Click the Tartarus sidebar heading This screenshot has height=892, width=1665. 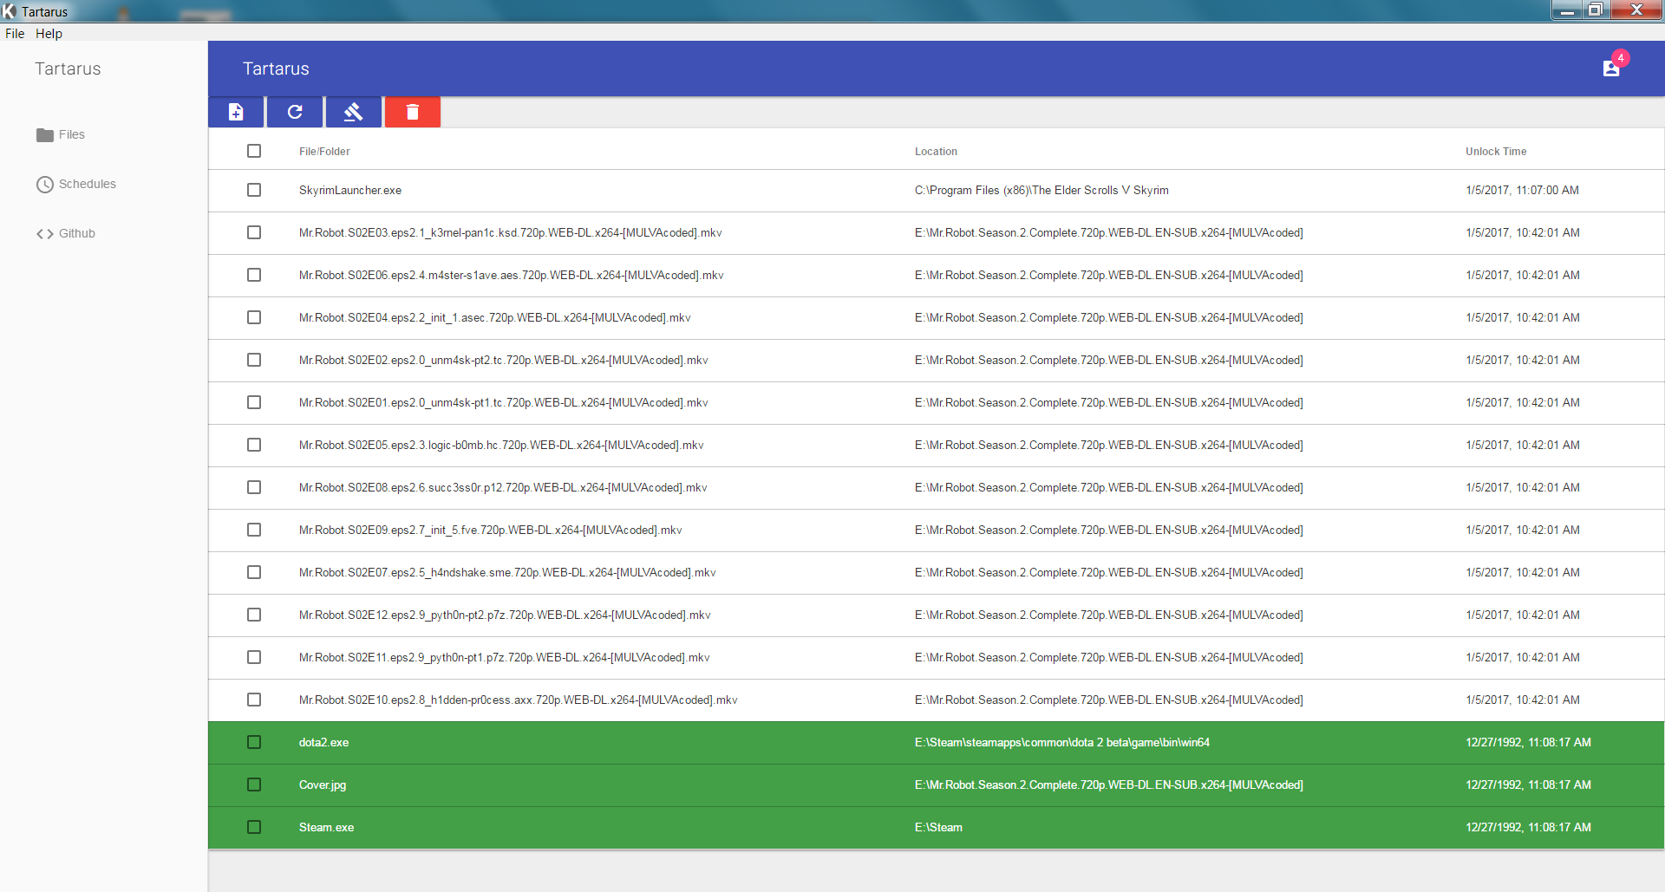pyautogui.click(x=68, y=68)
